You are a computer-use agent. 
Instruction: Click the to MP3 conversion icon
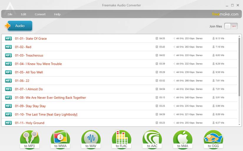pos(29,140)
